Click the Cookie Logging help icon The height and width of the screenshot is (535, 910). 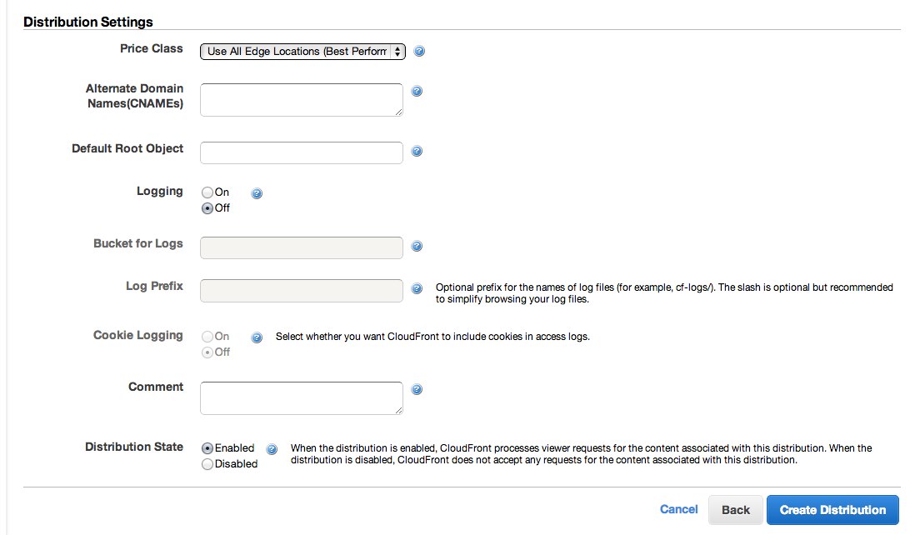pyautogui.click(x=257, y=337)
